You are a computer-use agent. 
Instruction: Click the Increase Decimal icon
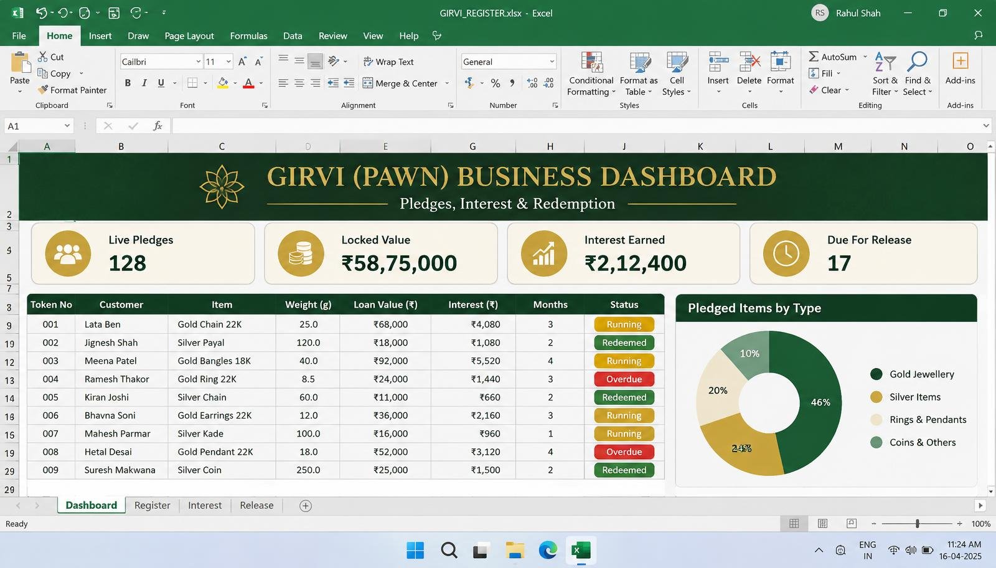532,83
